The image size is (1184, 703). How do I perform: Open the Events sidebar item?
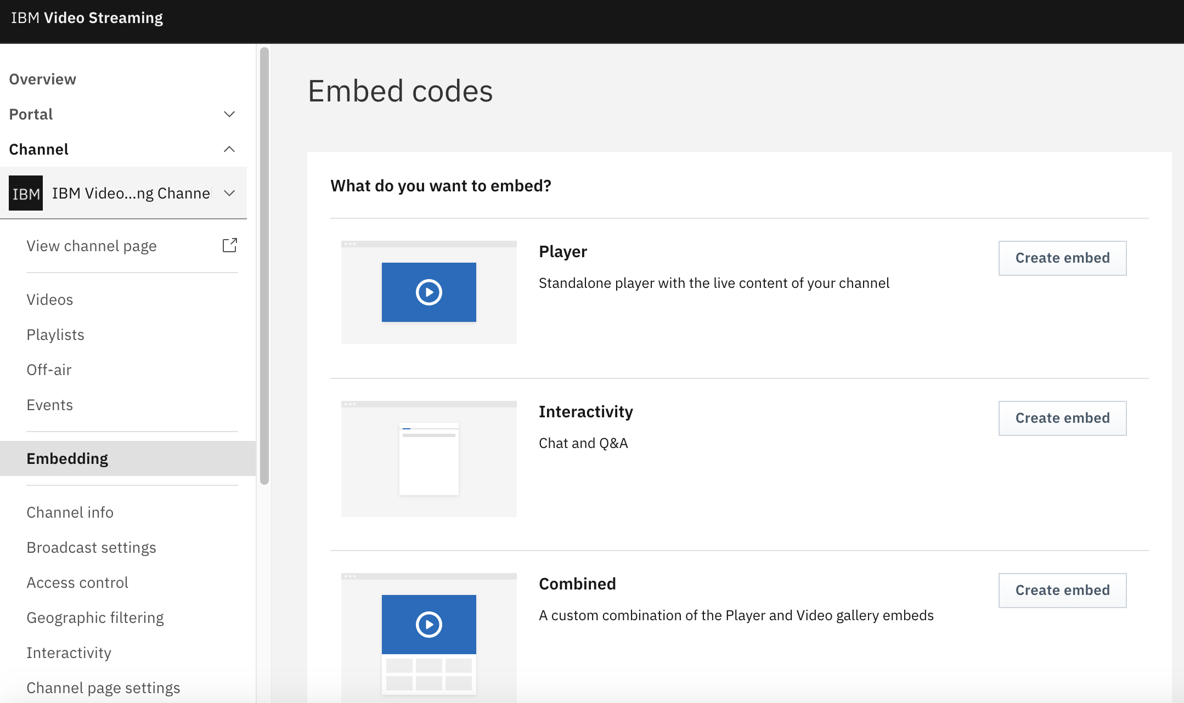tap(50, 405)
